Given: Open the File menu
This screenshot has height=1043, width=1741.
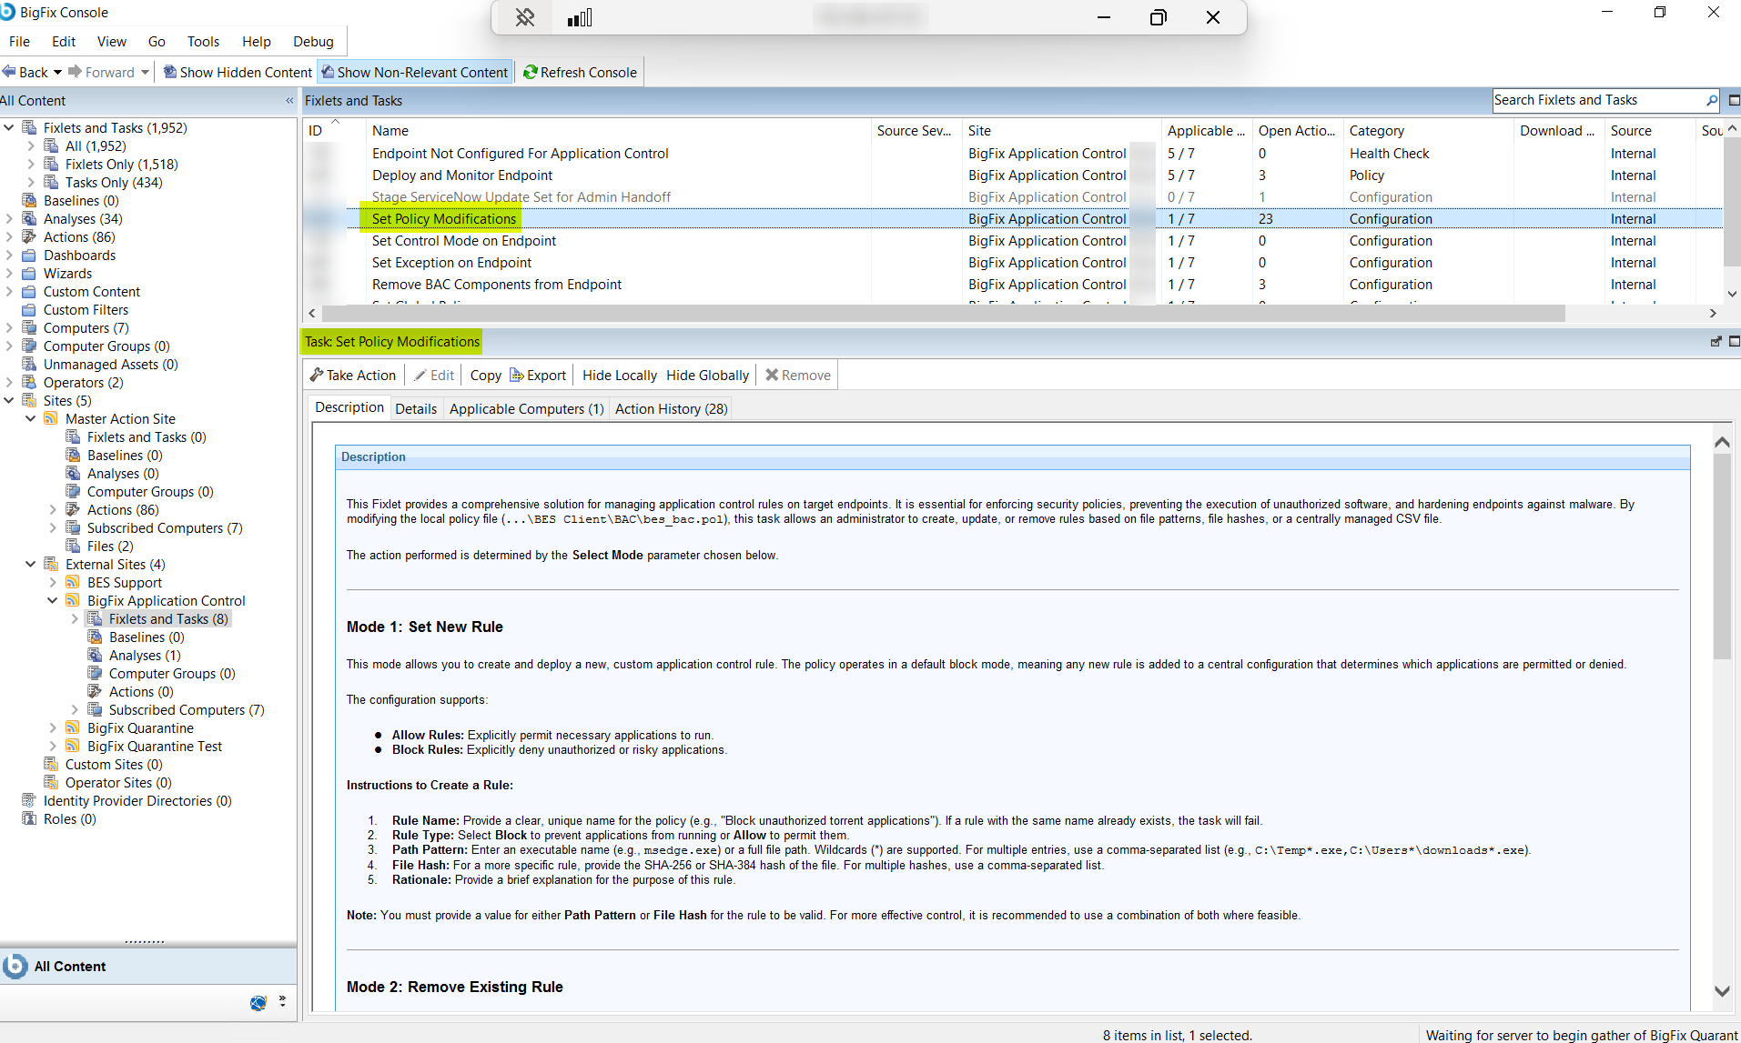Looking at the screenshot, I should coord(19,41).
